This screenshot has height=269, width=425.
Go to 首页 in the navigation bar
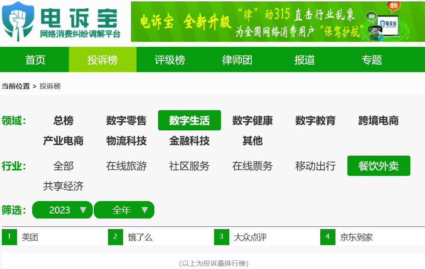point(35,60)
